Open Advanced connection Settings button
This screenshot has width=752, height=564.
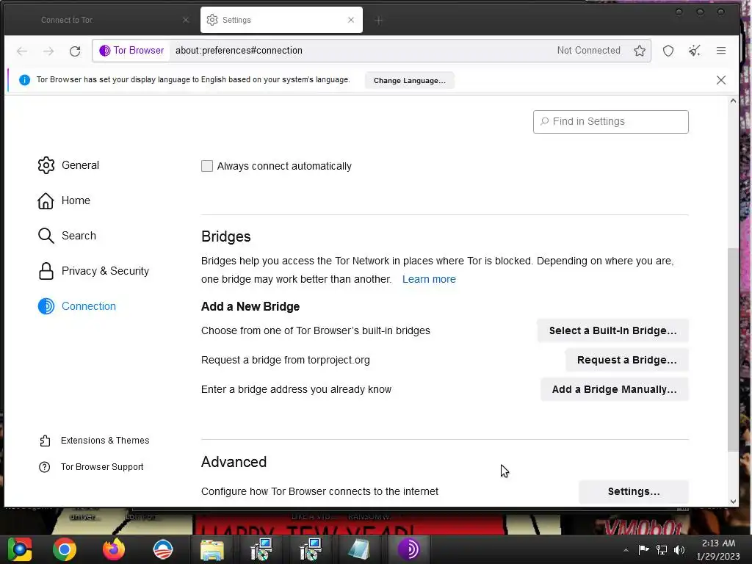[x=633, y=491]
